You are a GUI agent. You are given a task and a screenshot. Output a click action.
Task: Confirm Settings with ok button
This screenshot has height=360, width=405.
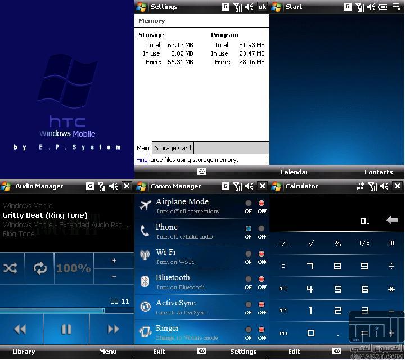(x=262, y=7)
